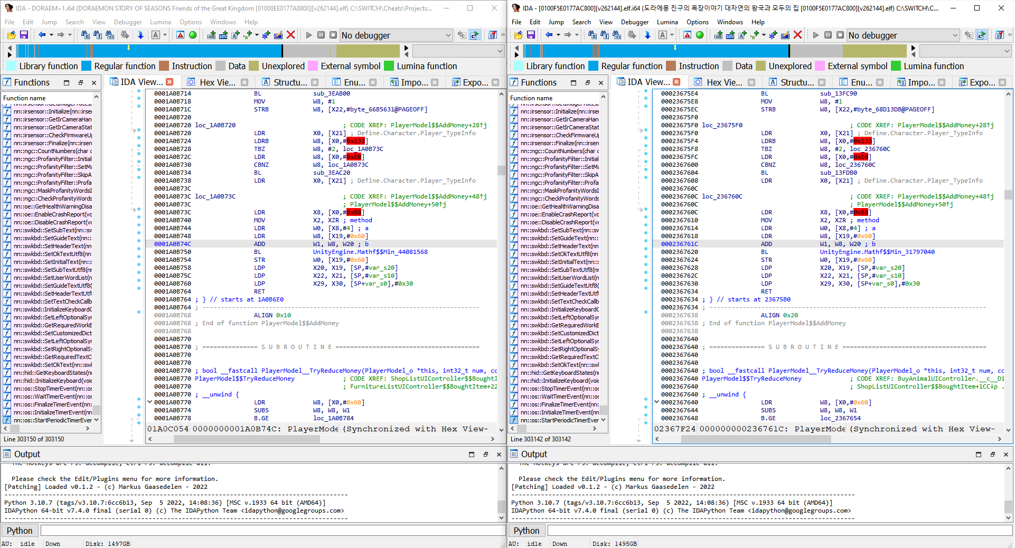1015x548 pixels.
Task: Click binoculars '#' search icon in left IDA
Action: point(86,35)
